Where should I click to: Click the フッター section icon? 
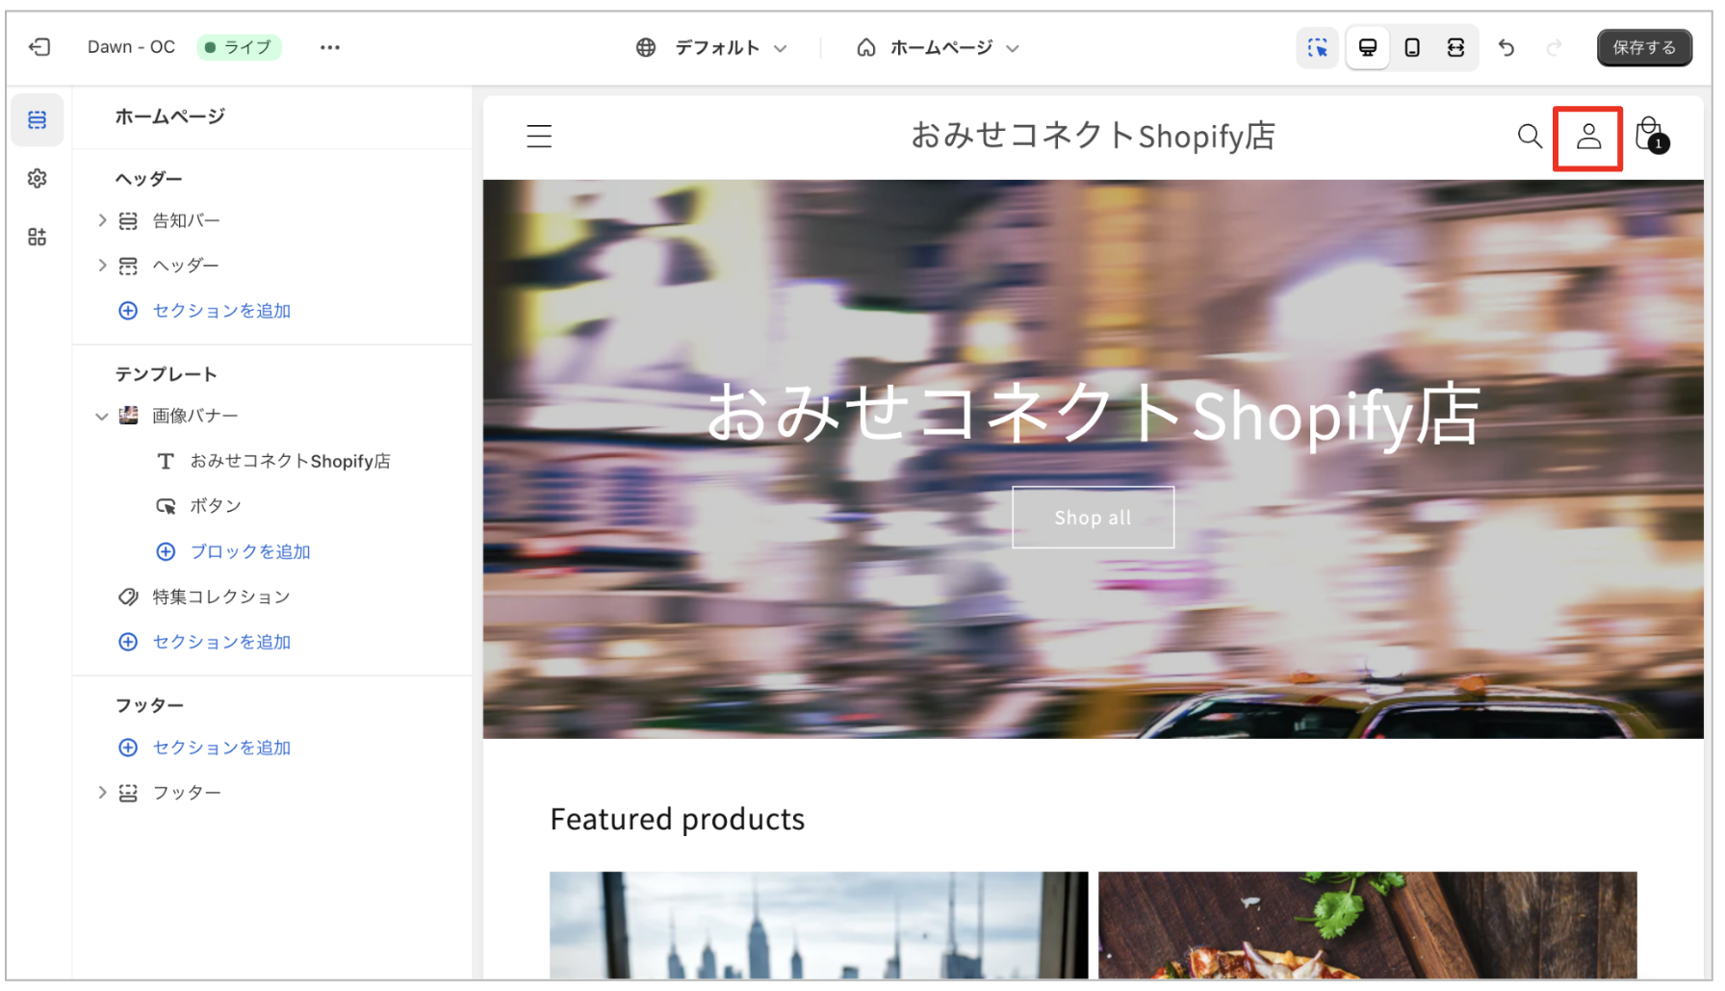(128, 793)
